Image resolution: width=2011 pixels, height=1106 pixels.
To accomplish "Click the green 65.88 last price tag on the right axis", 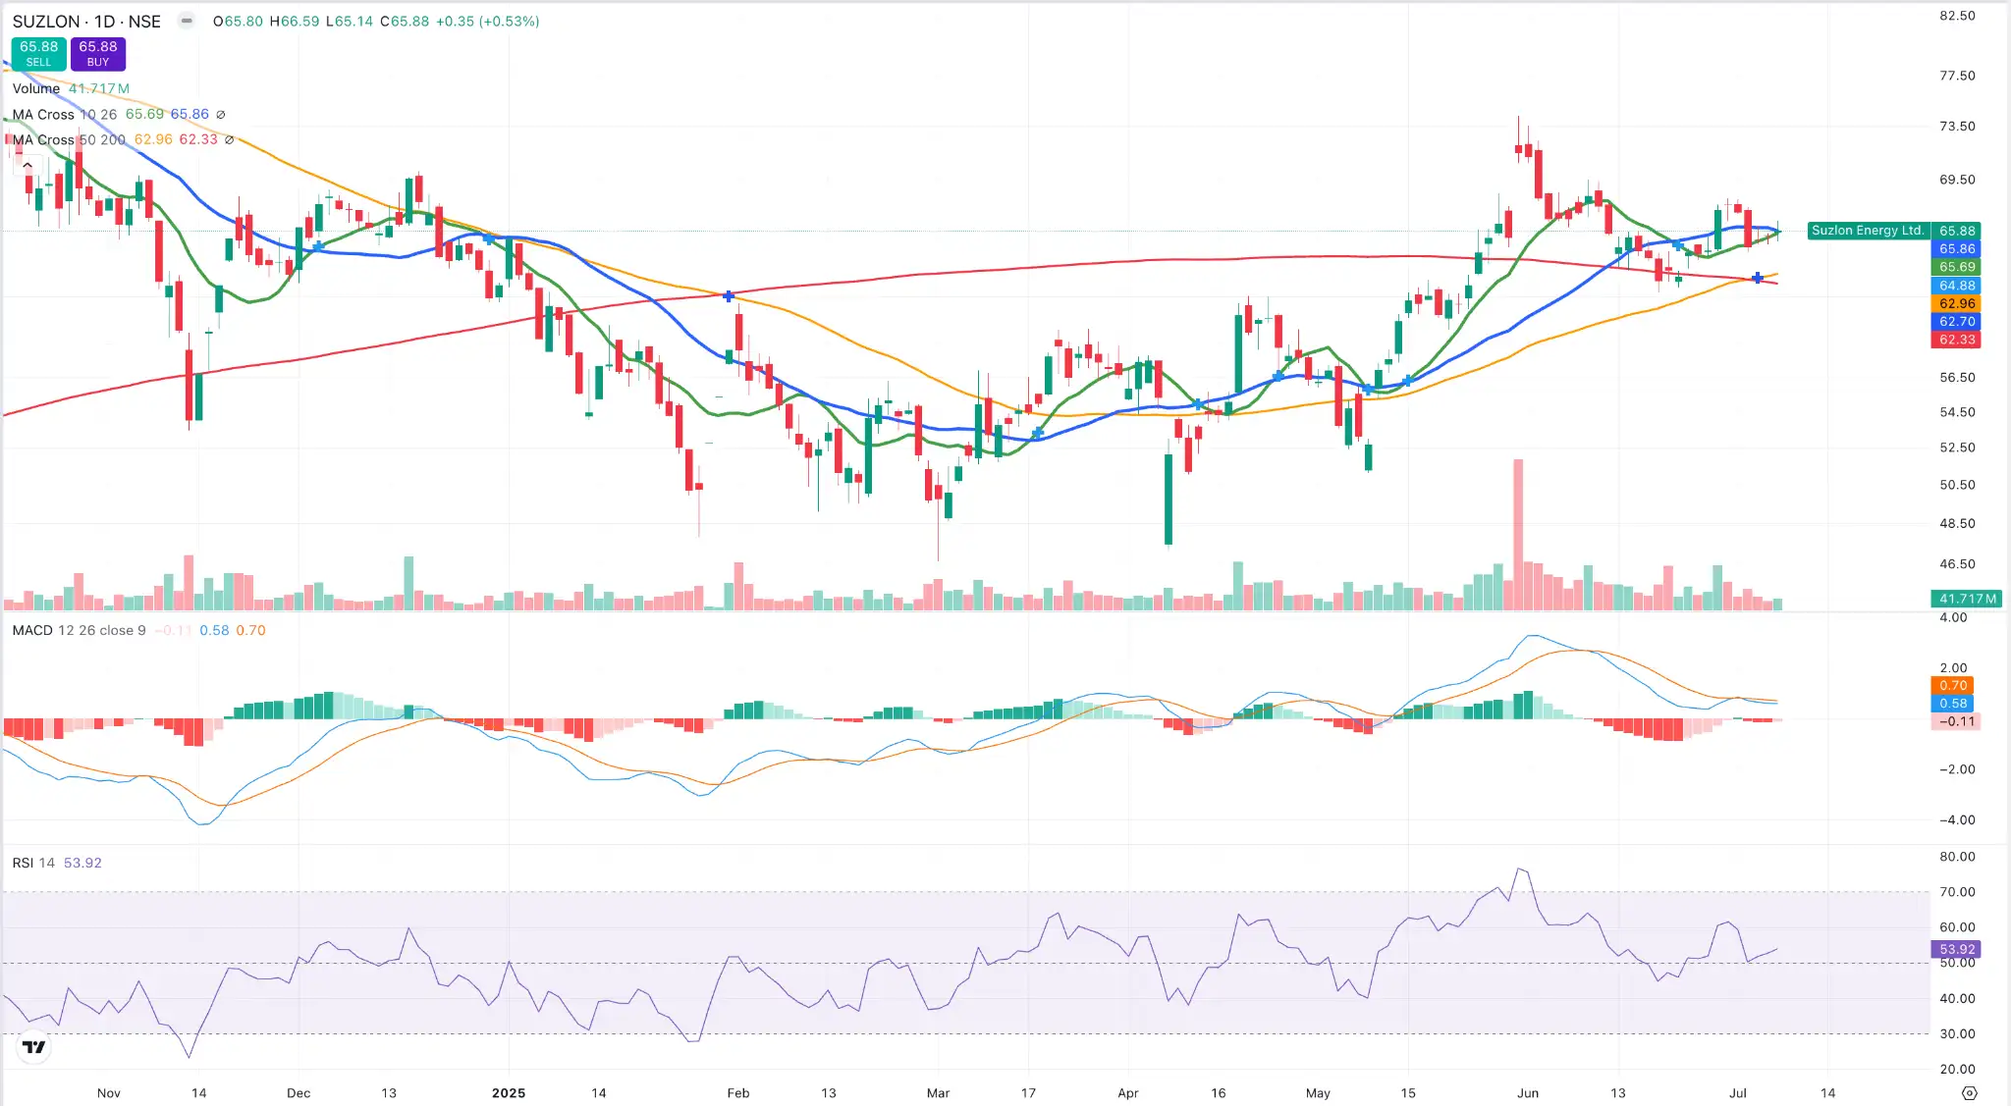I will [1957, 230].
